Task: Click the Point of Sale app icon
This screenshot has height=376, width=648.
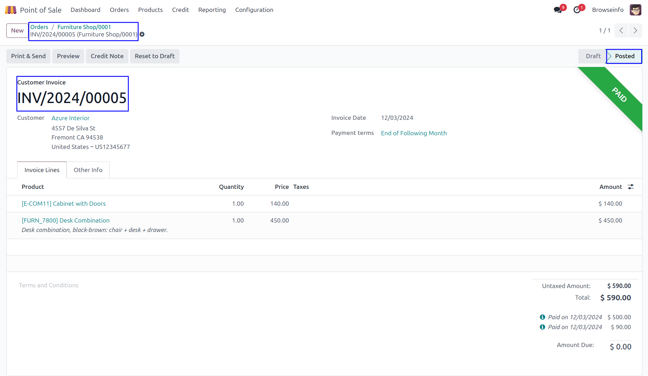Action: 11,10
